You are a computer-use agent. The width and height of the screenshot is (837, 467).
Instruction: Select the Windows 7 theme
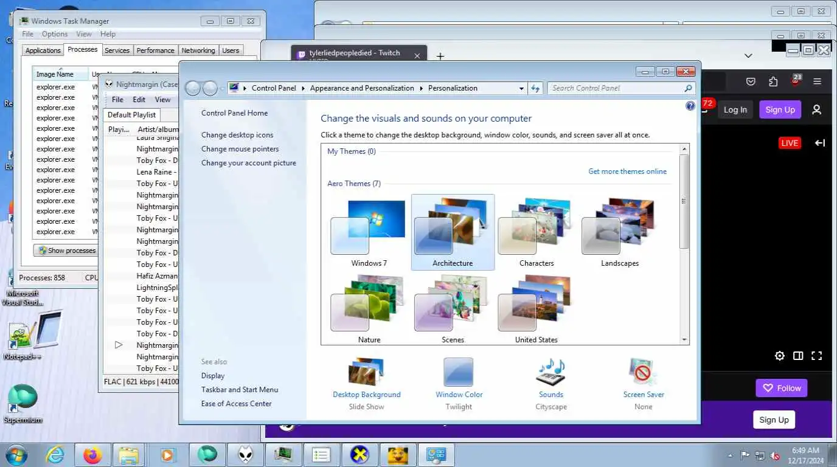[x=369, y=233]
